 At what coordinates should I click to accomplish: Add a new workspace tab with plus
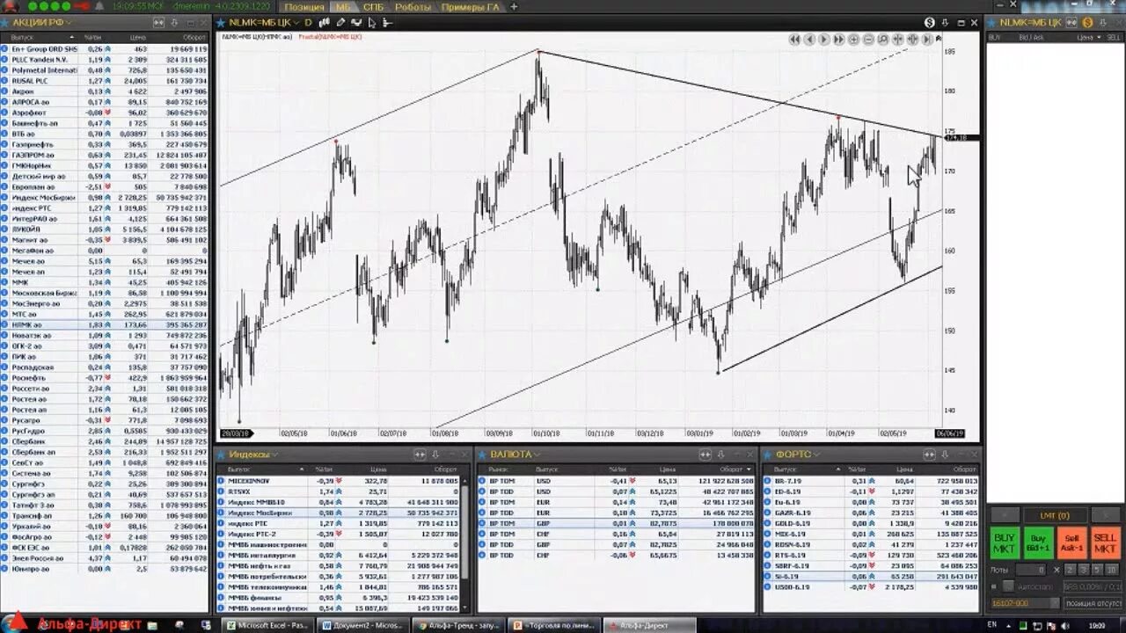(514, 6)
